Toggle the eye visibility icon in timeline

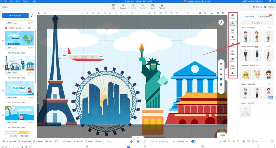[x=26, y=147]
